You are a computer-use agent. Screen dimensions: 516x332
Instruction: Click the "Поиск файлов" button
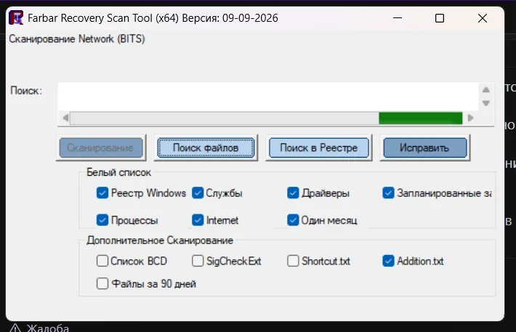(206, 147)
